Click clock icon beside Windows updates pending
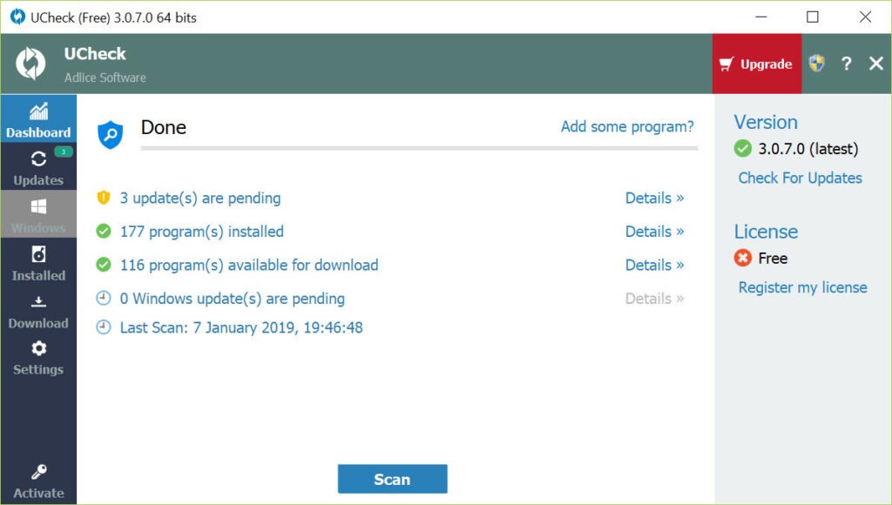892x505 pixels. pos(104,298)
